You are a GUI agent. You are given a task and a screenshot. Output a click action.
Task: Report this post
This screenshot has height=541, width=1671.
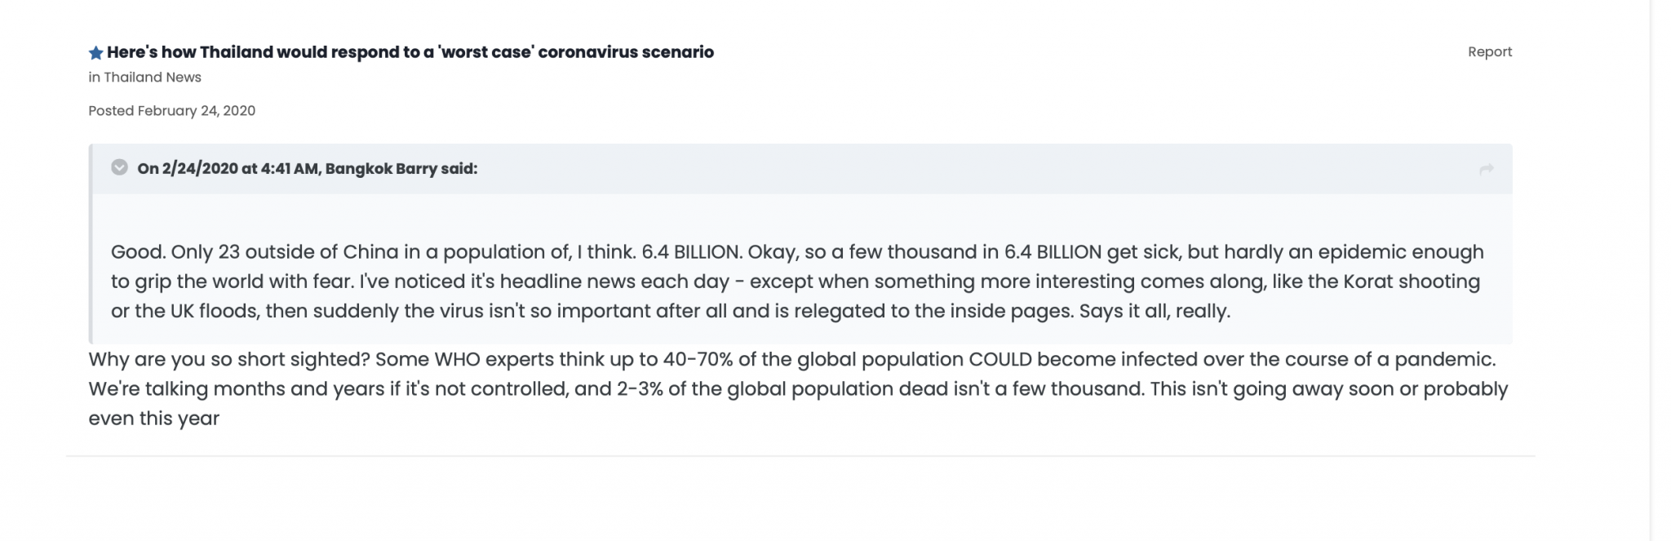(x=1490, y=51)
